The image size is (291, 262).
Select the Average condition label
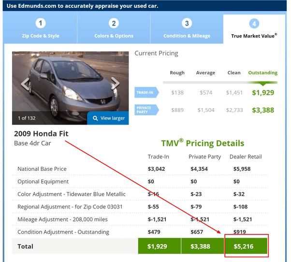point(205,73)
